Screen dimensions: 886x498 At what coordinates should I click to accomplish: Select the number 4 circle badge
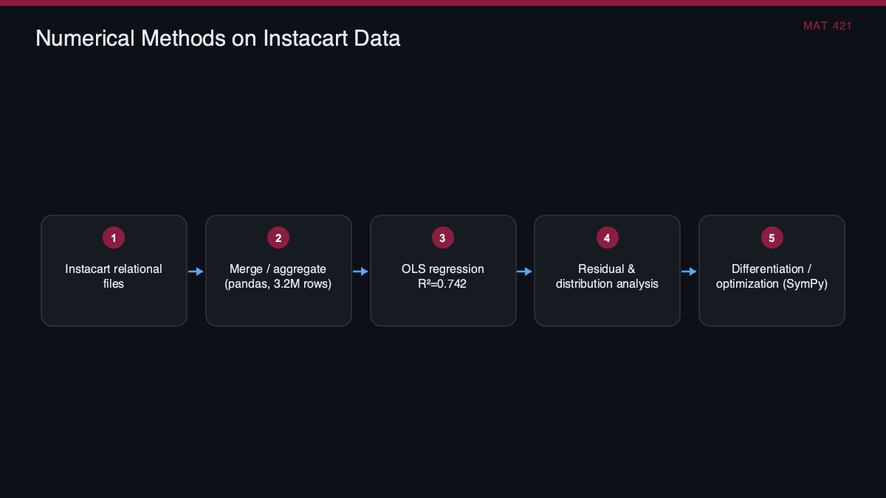tap(607, 238)
